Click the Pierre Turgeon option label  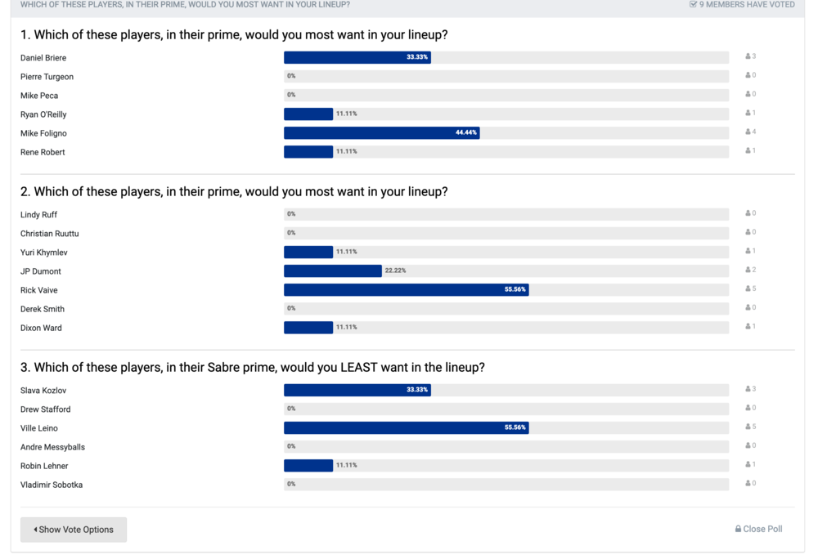(47, 77)
